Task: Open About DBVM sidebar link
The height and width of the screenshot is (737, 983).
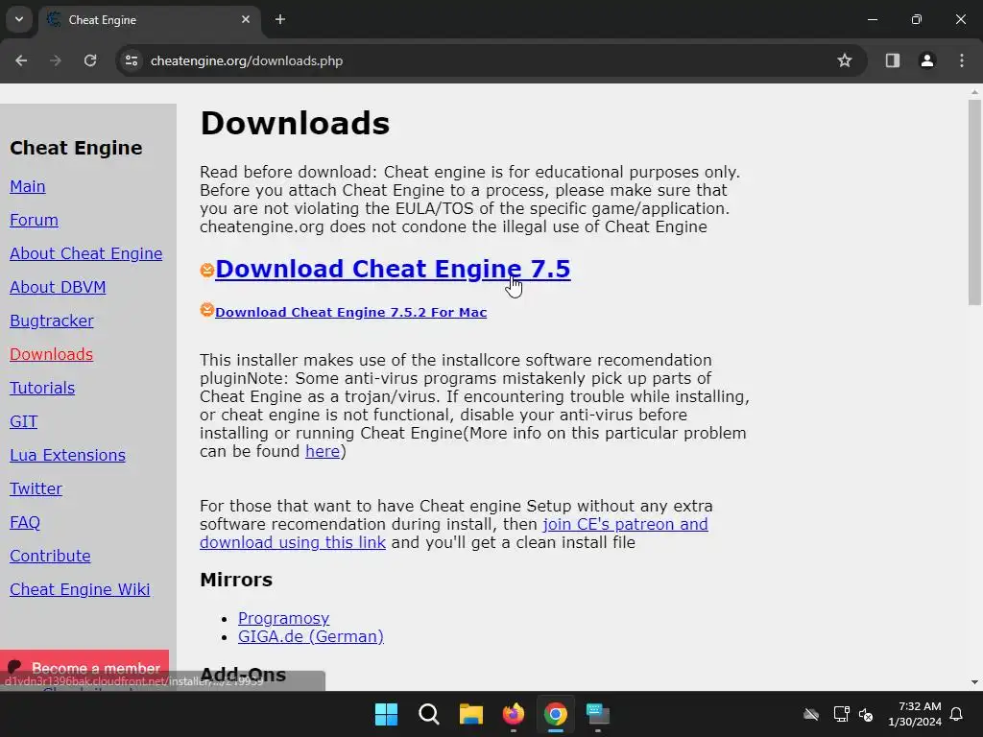Action: coord(58,287)
